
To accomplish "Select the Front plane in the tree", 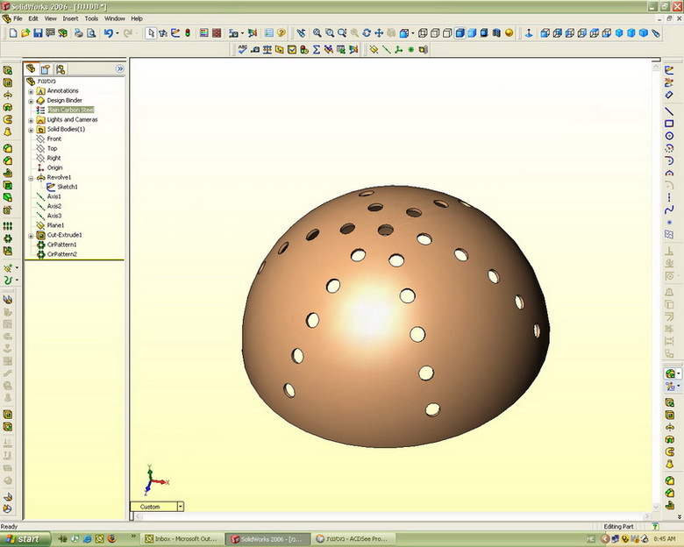I will (53, 139).
